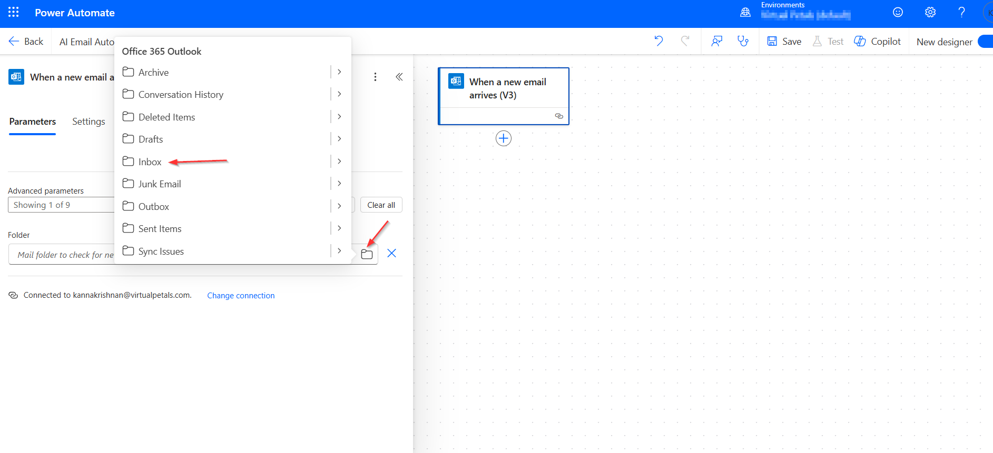Image resolution: width=993 pixels, height=453 pixels.
Task: Switch to the Settings tab
Action: coord(89,122)
